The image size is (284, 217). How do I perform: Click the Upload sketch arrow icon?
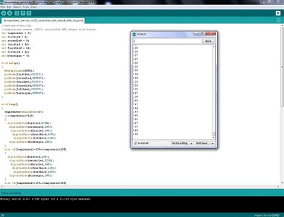tap(10, 13)
